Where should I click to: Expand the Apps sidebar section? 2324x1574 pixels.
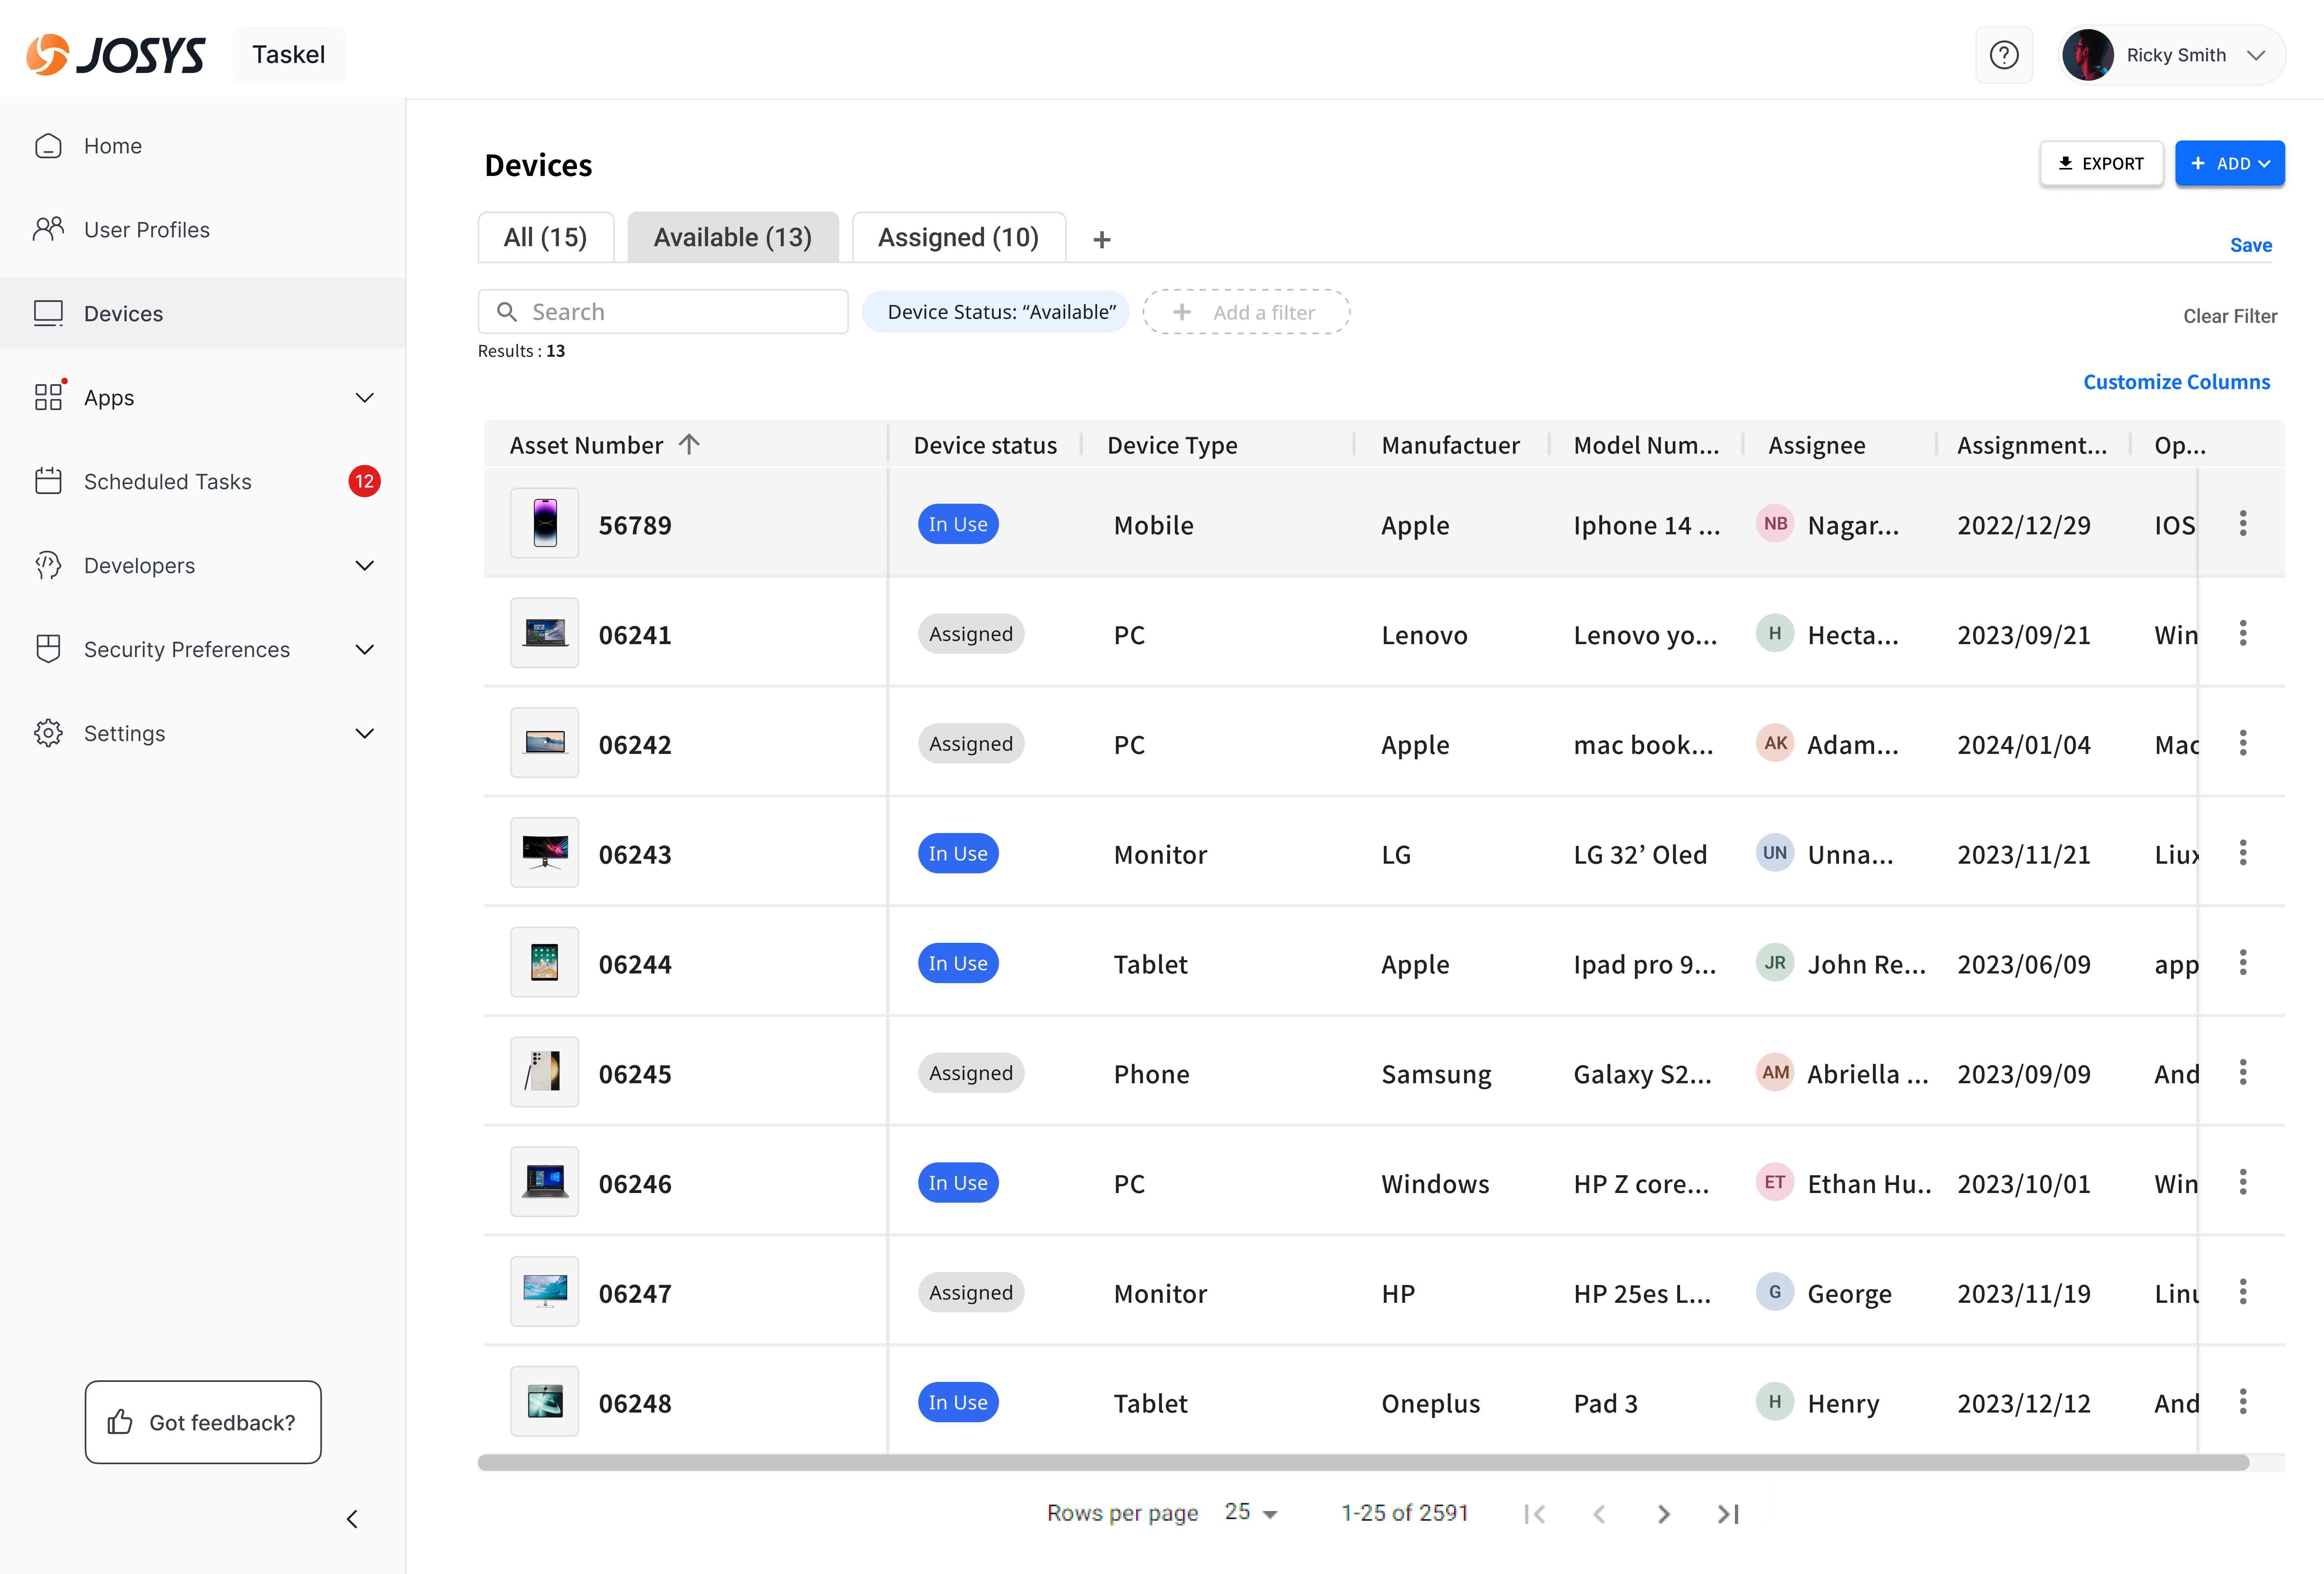[365, 398]
